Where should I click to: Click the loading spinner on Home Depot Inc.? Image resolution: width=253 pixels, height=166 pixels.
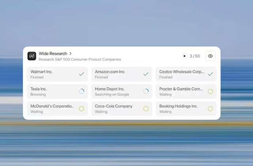[146, 91]
